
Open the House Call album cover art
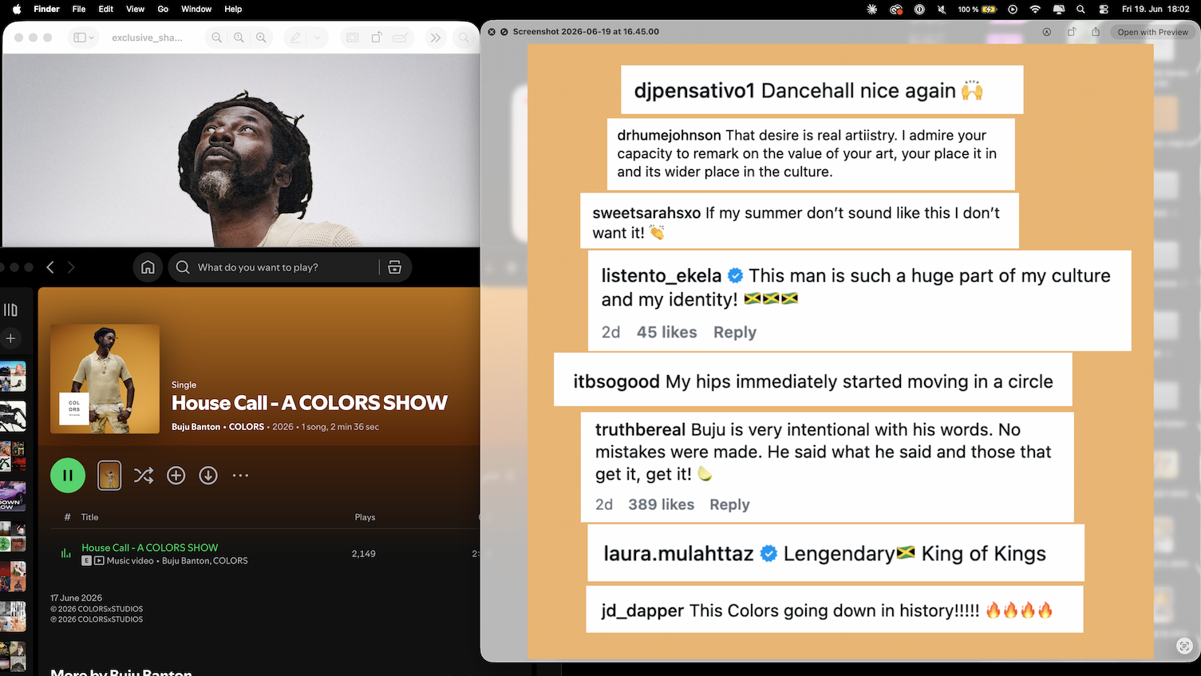pyautogui.click(x=105, y=378)
